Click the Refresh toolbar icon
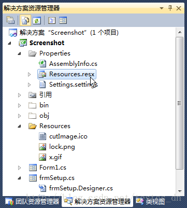The height and width of the screenshot is (208, 187). point(37,20)
